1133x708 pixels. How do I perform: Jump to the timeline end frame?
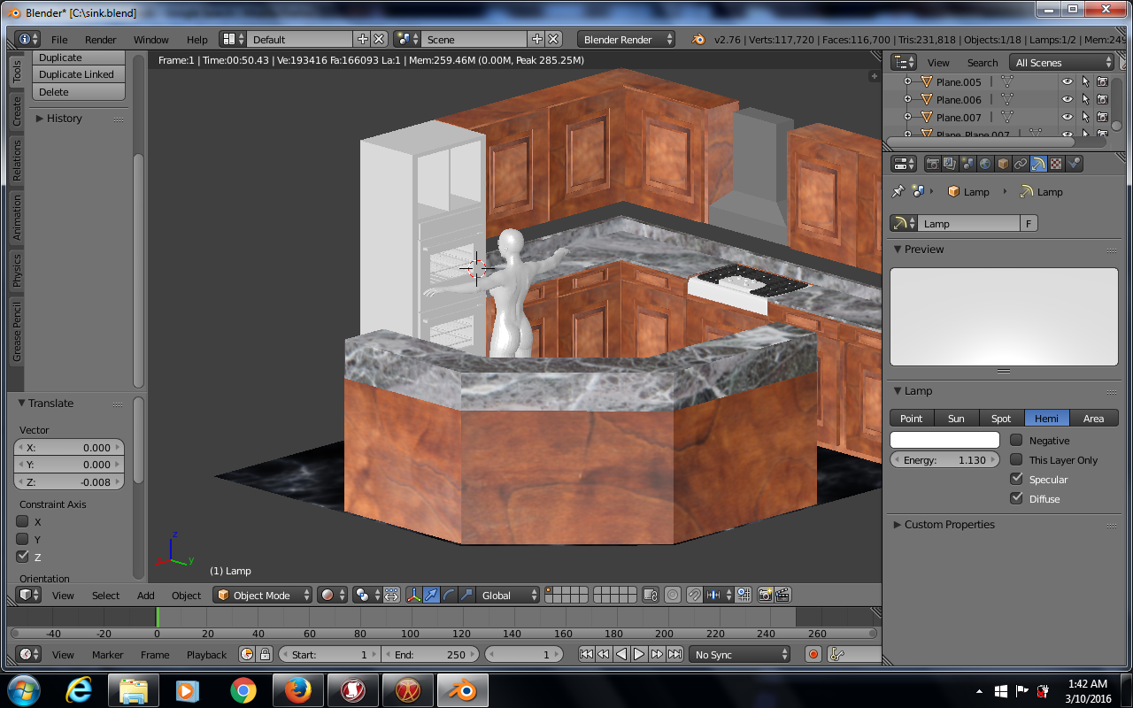point(674,654)
